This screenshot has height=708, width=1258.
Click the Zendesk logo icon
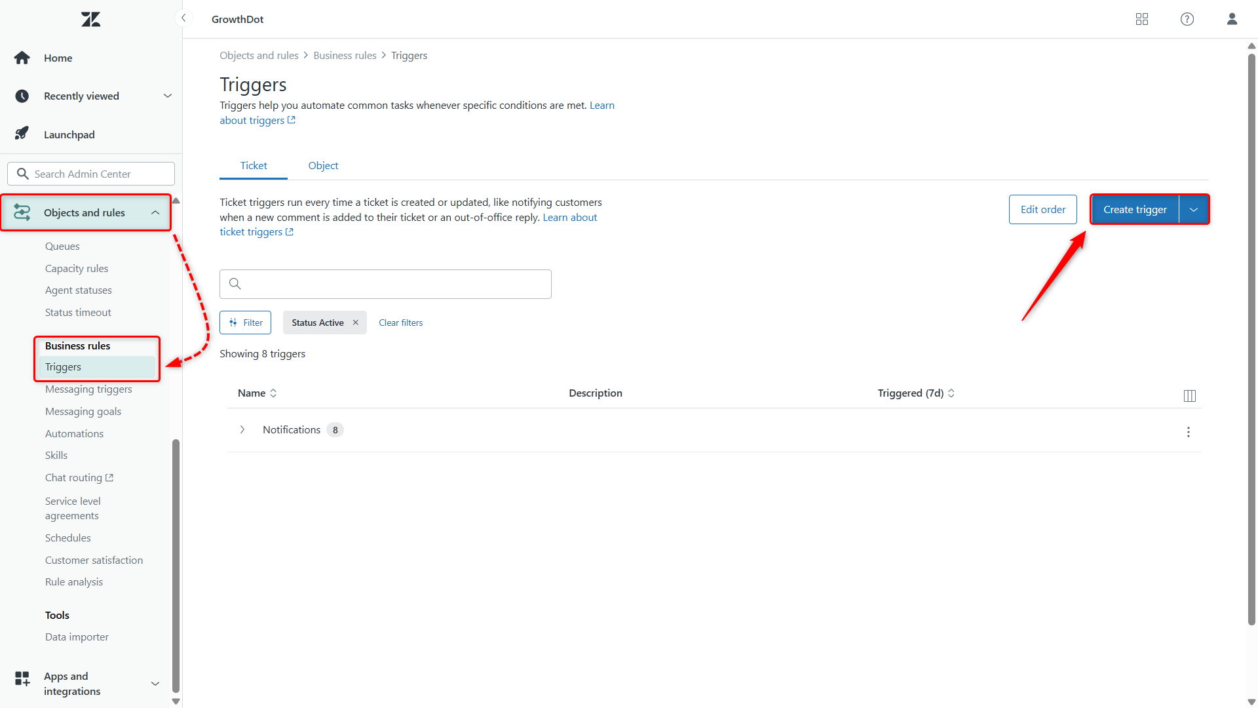90,19
